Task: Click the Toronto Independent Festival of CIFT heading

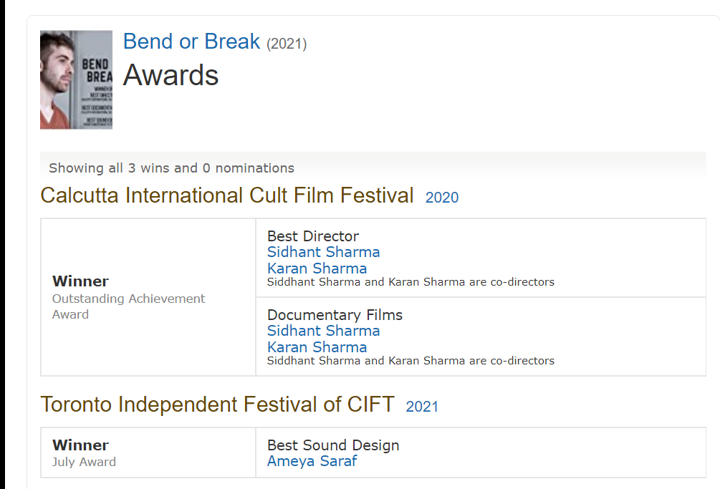Action: [217, 405]
